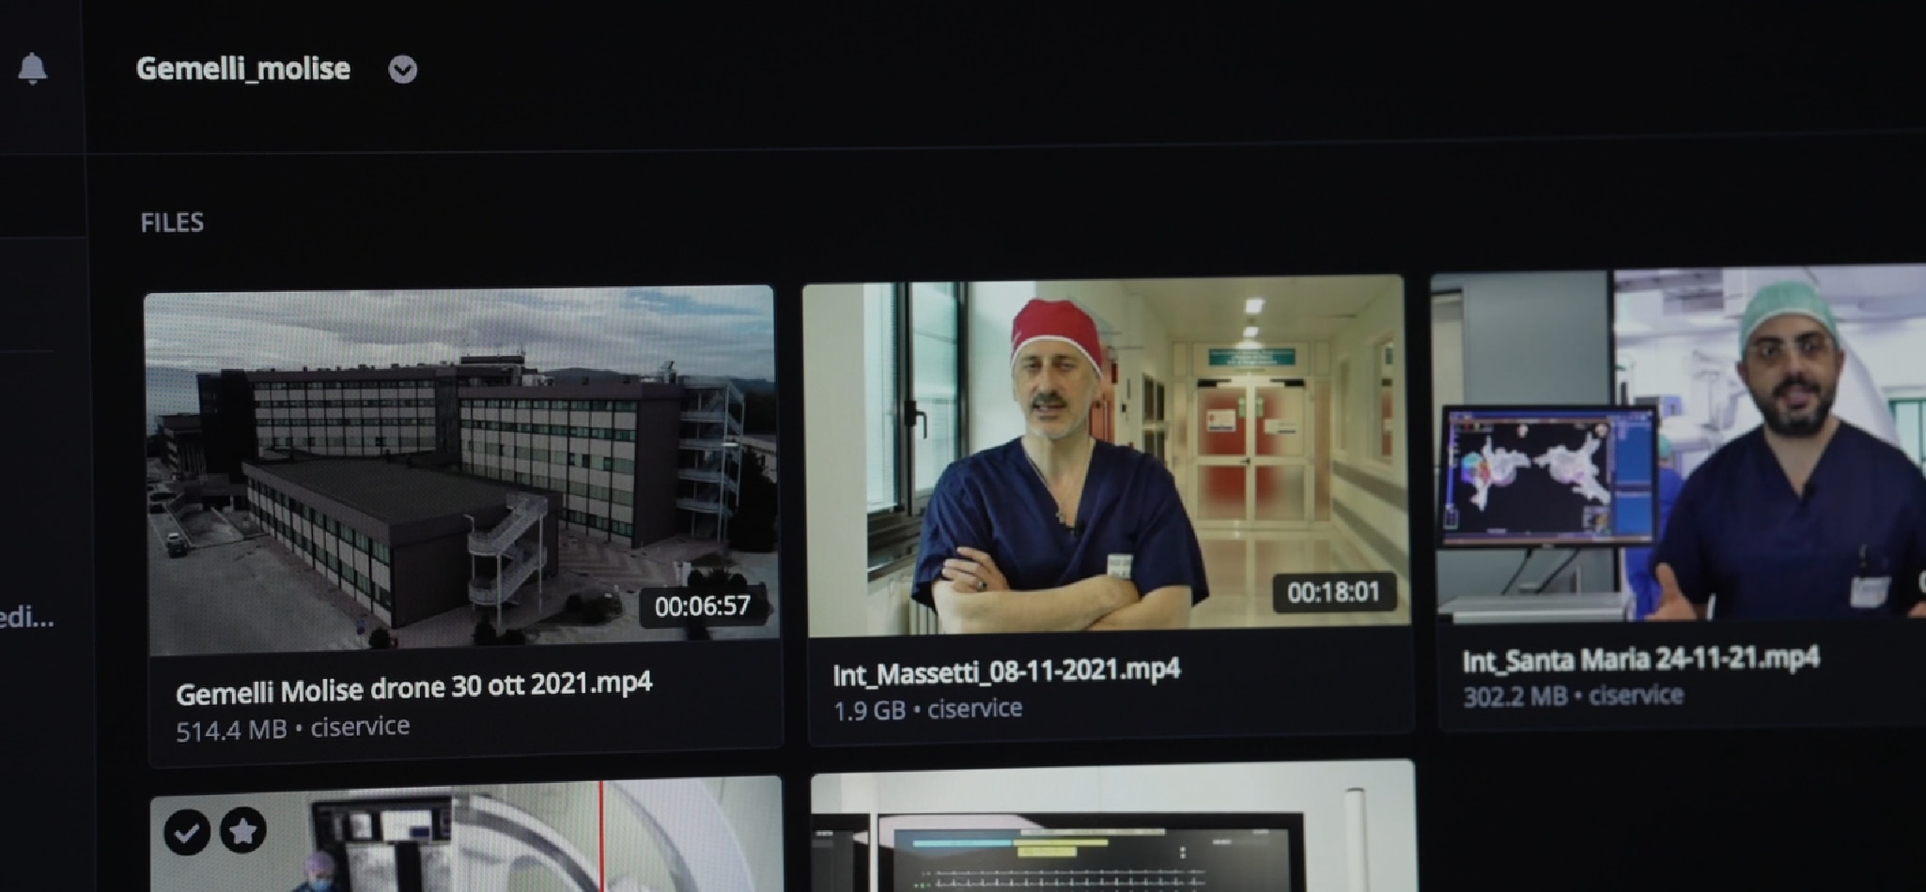The image size is (1926, 892).
Task: Open the notifications bell
Action: [32, 69]
